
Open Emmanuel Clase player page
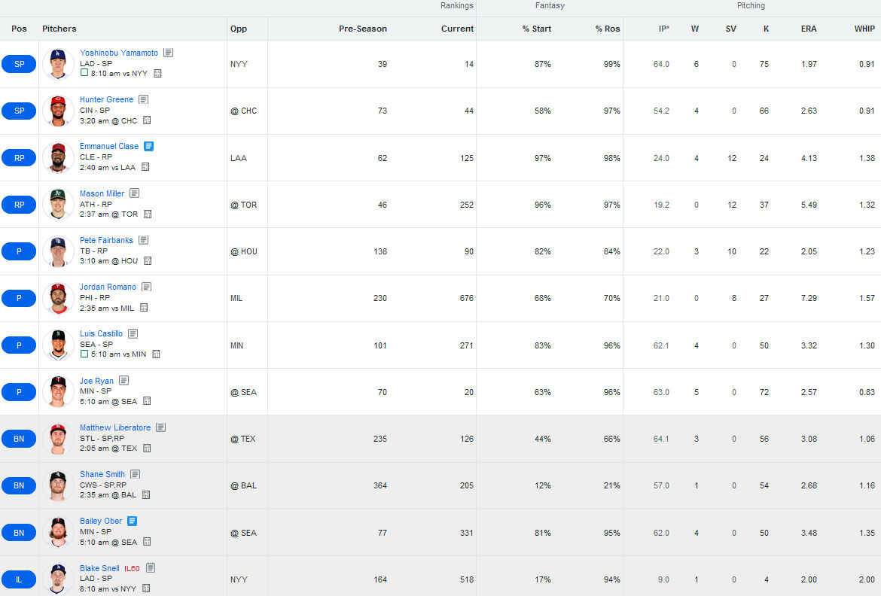coord(109,146)
